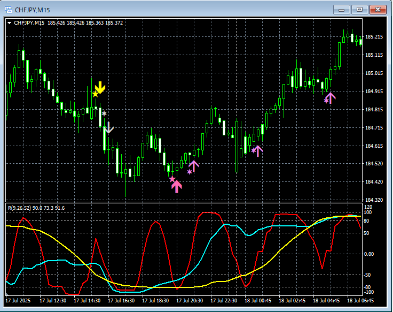The width and height of the screenshot is (393, 312).
Task: Click the 184.915 price axis label
Action: point(374,91)
